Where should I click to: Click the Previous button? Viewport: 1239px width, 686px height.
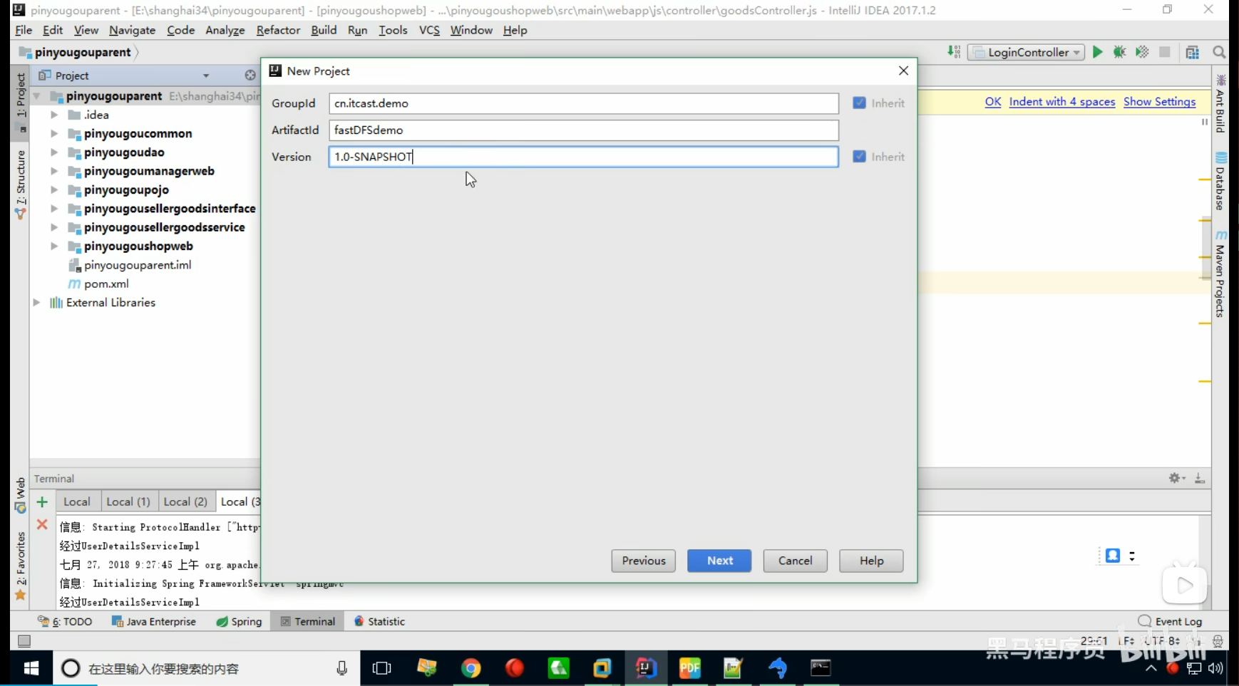(643, 561)
